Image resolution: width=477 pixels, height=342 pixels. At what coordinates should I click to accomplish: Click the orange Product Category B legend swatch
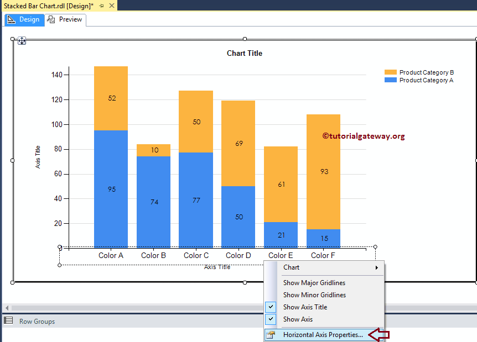click(390, 72)
